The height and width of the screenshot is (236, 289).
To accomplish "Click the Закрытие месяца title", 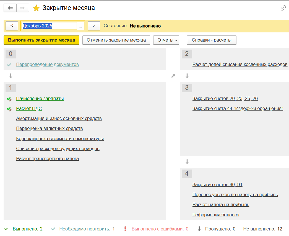I will (69, 8).
